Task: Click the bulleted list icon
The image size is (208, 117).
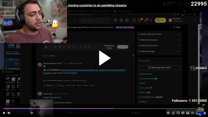Action: (x=85, y=47)
